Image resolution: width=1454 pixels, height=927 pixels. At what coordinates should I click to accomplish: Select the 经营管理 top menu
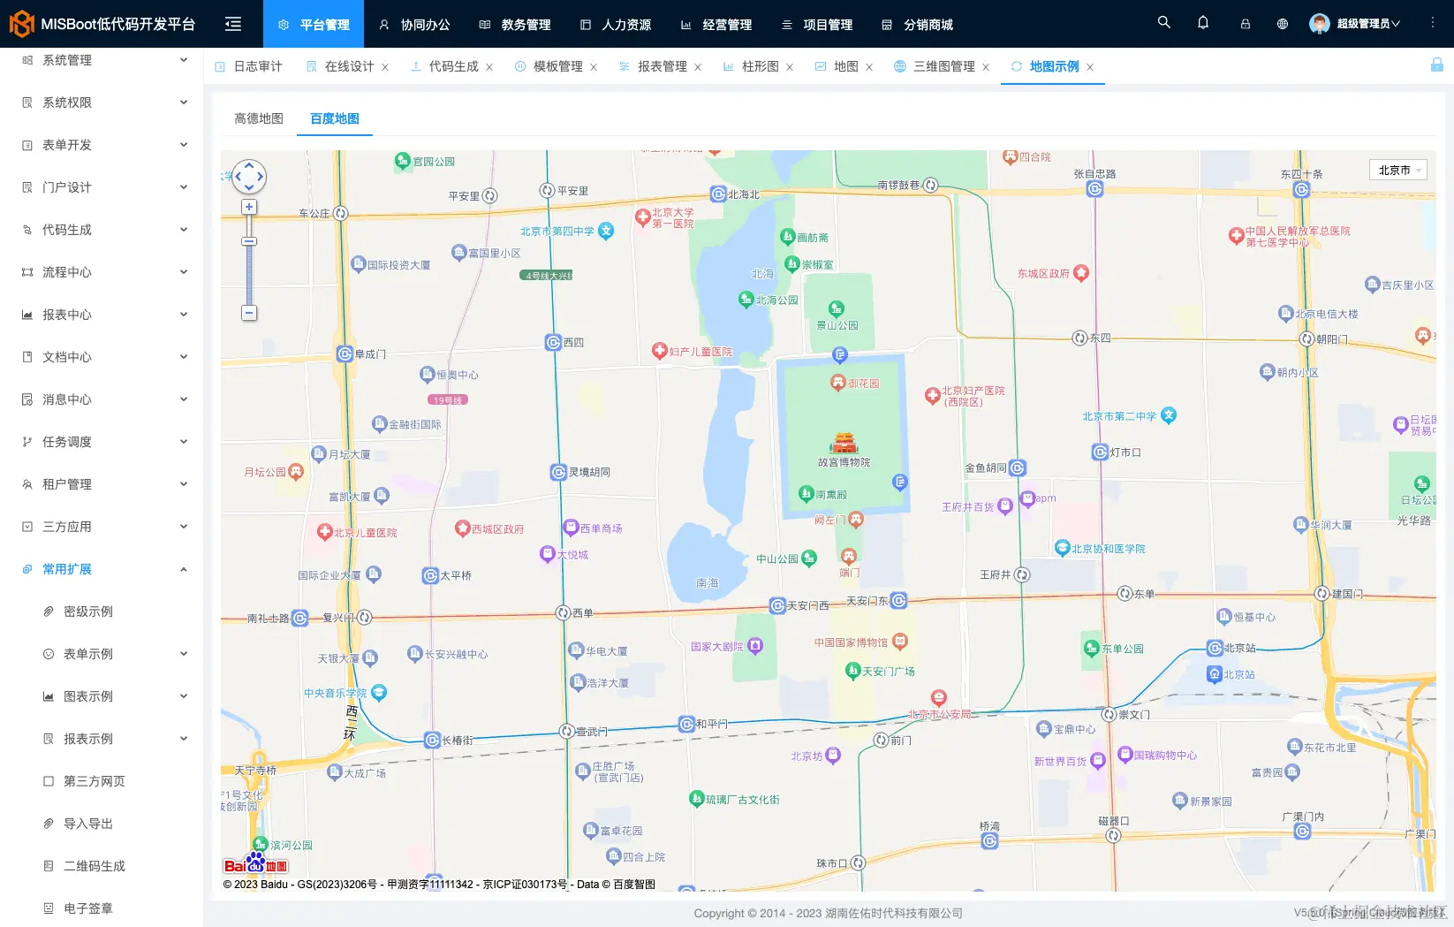[x=716, y=24]
